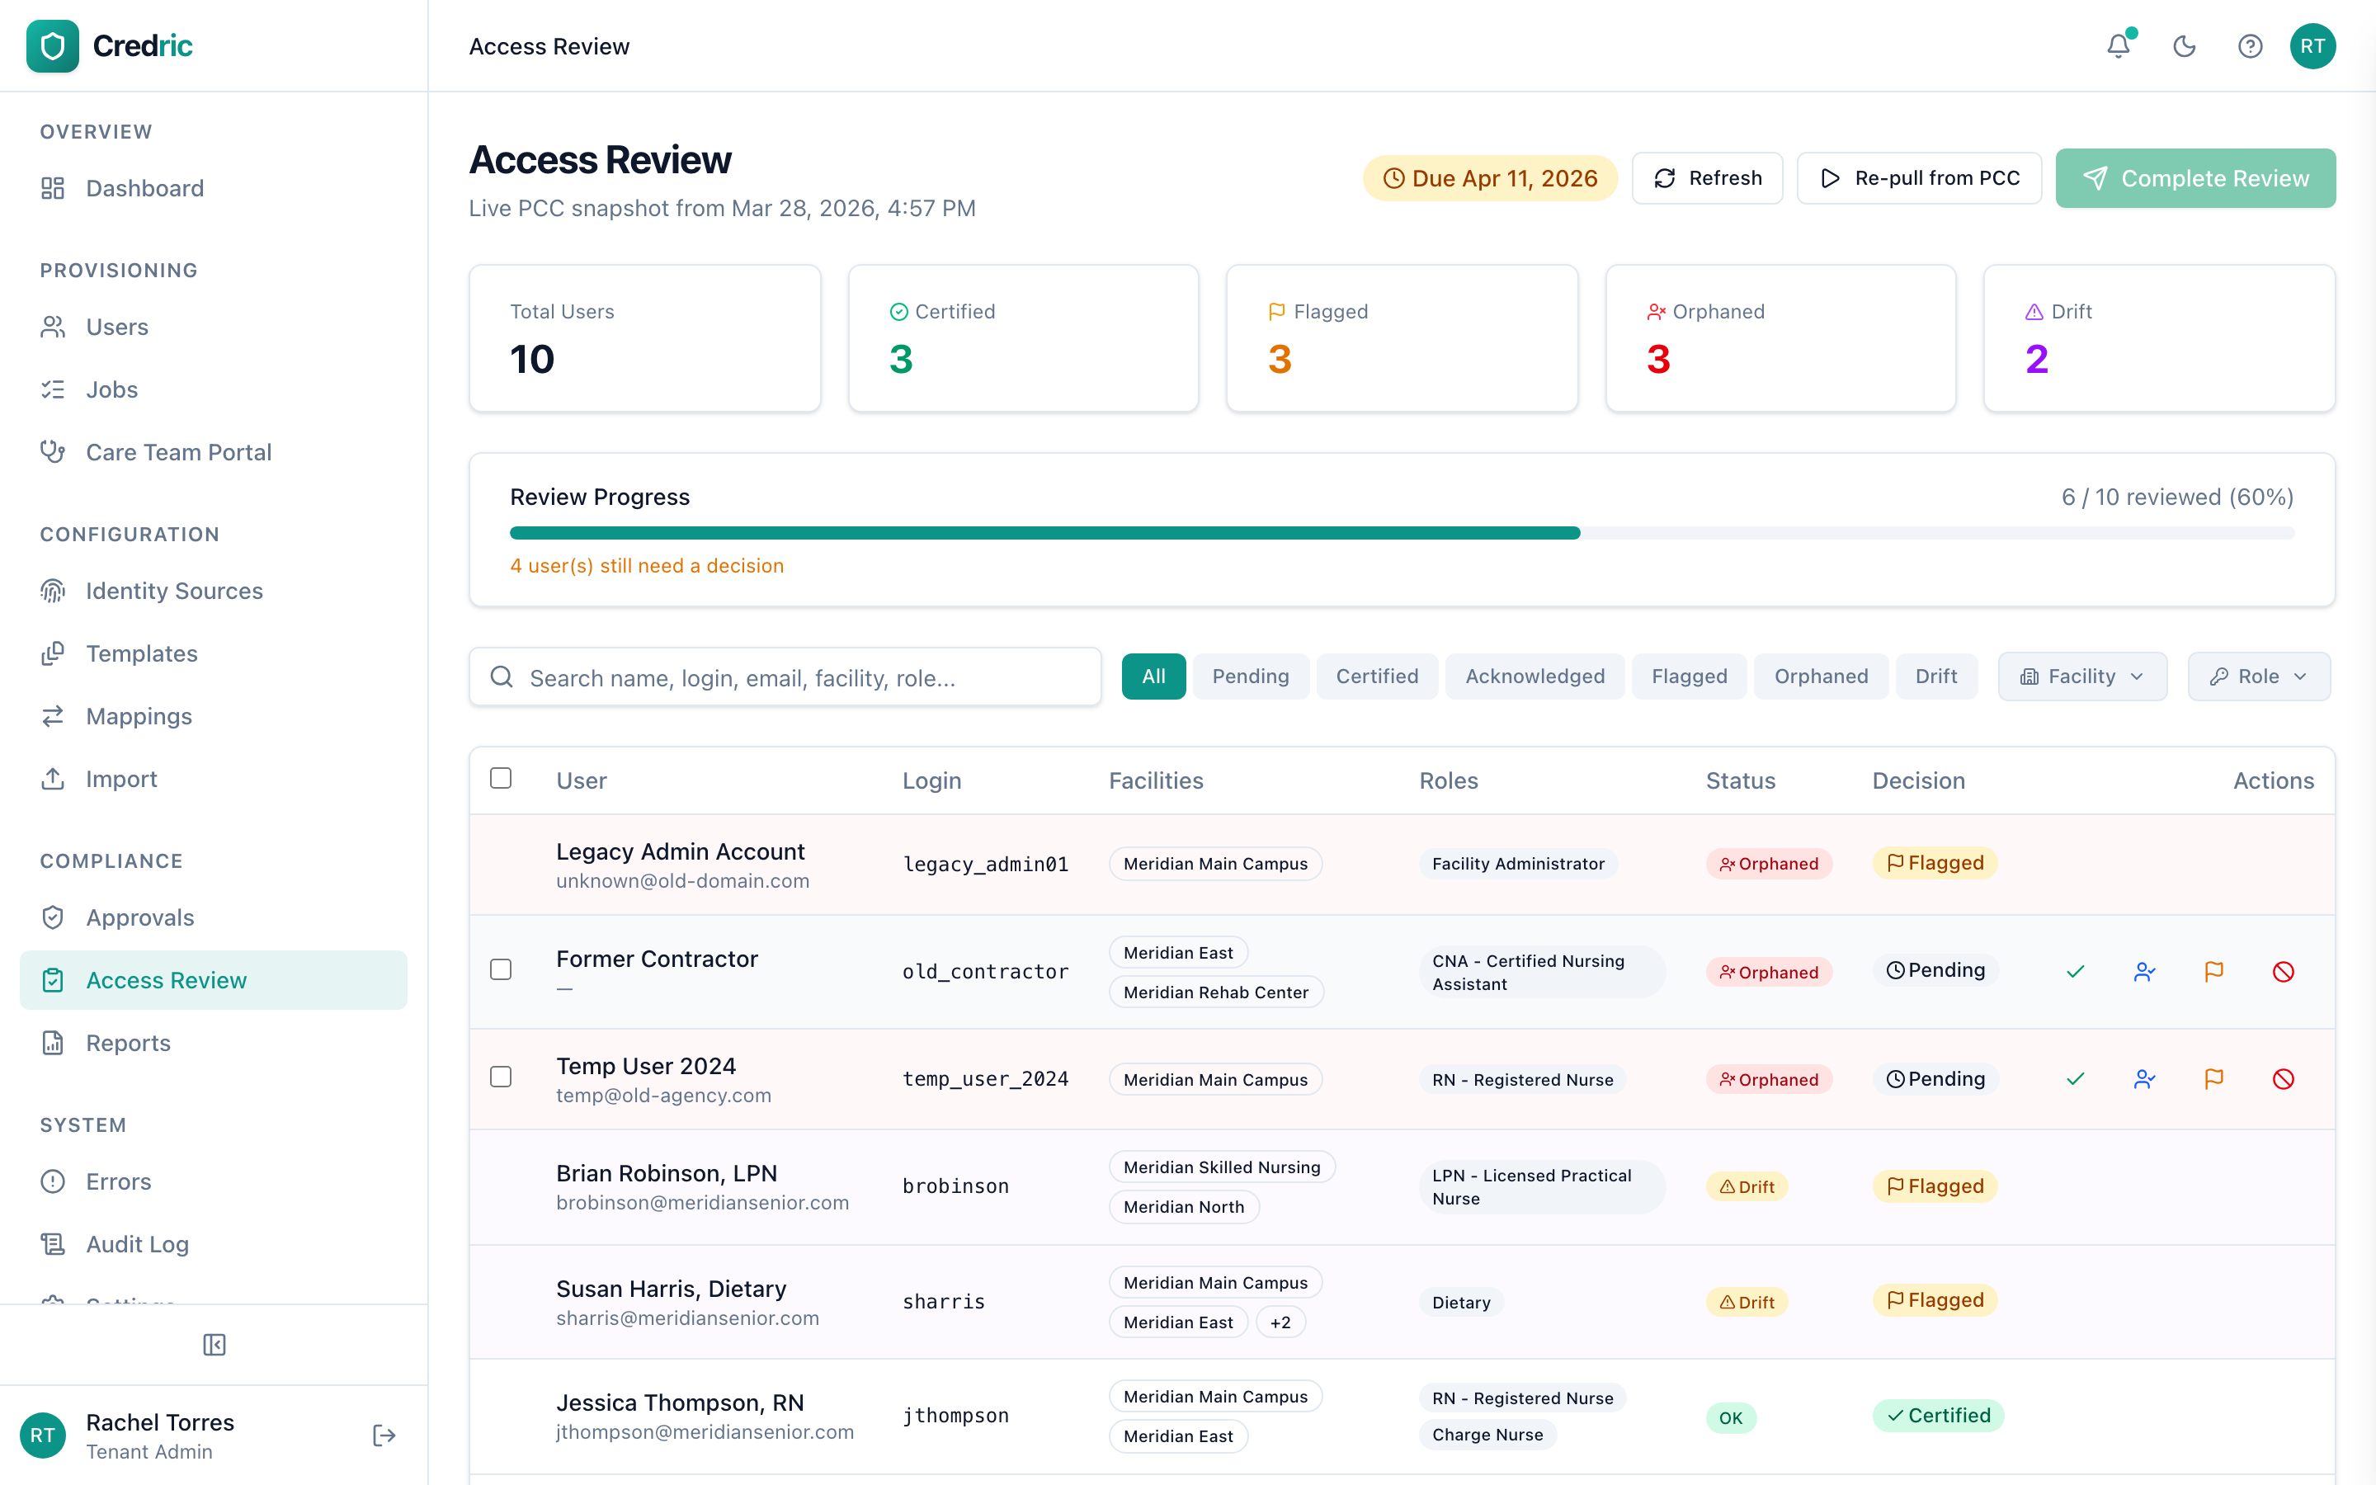The image size is (2376, 1485).
Task: Open notifications via the bell icon
Action: pyautogui.click(x=2118, y=46)
